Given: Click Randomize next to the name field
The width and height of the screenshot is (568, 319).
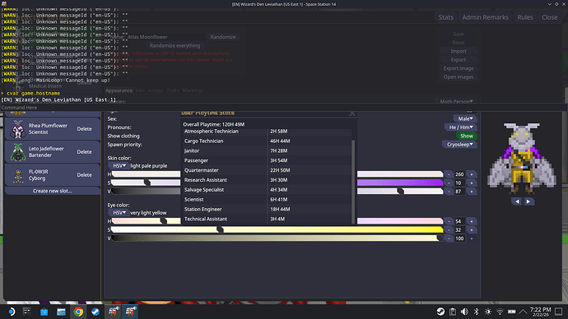Looking at the screenshot, I should coord(223,37).
